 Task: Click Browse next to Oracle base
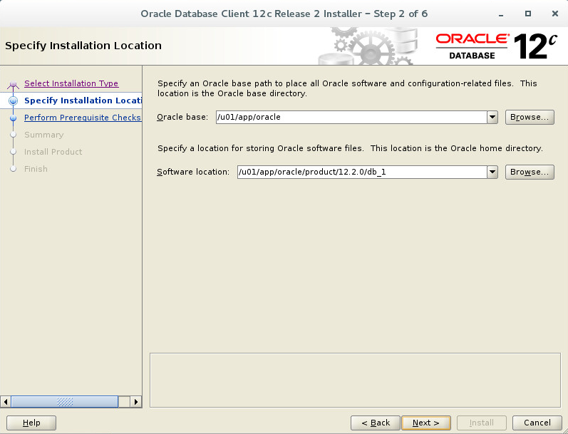point(530,117)
